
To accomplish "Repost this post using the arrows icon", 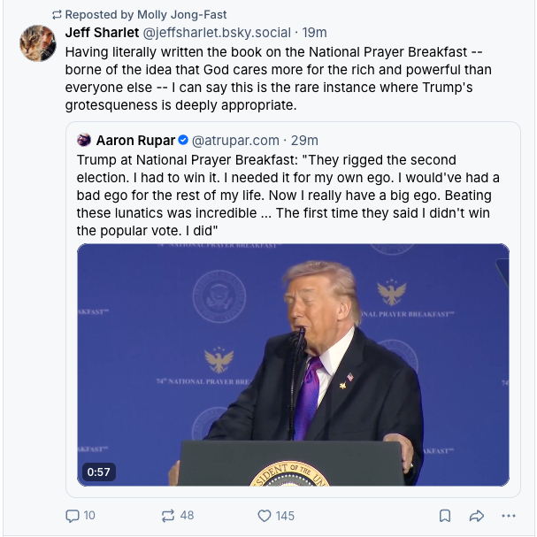I will 167,516.
